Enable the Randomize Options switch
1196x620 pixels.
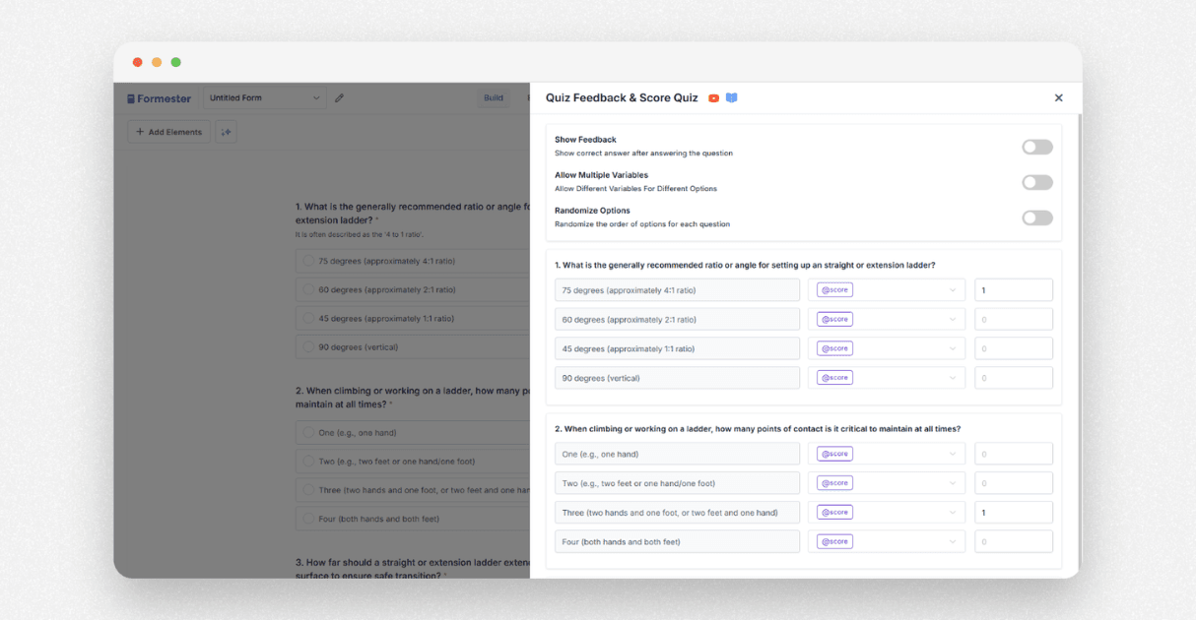click(x=1036, y=217)
